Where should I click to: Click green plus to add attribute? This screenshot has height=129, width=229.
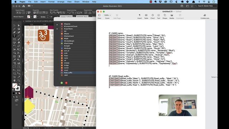(x=62, y=83)
